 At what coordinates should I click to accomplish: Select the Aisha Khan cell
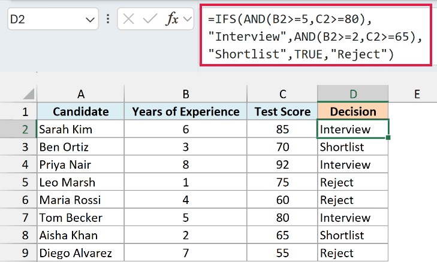click(80, 235)
